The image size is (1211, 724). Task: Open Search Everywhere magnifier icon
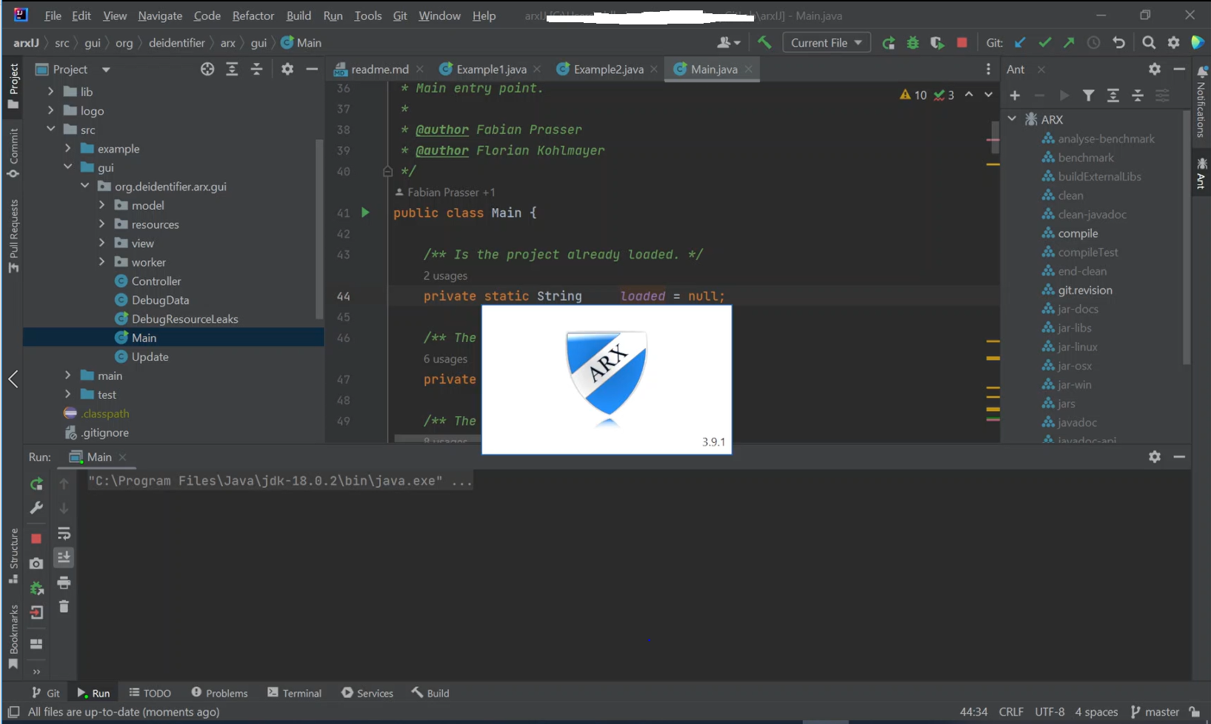(x=1149, y=43)
